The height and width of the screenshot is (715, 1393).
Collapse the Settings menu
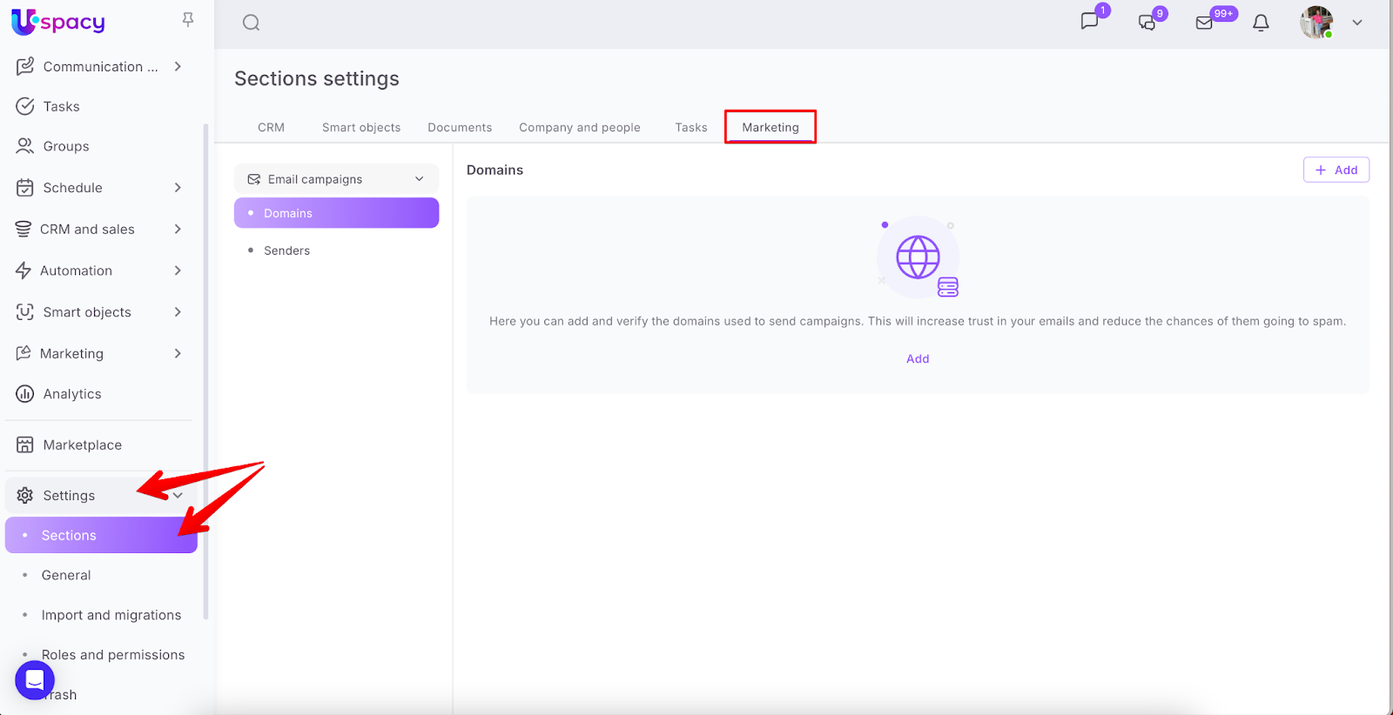(178, 495)
